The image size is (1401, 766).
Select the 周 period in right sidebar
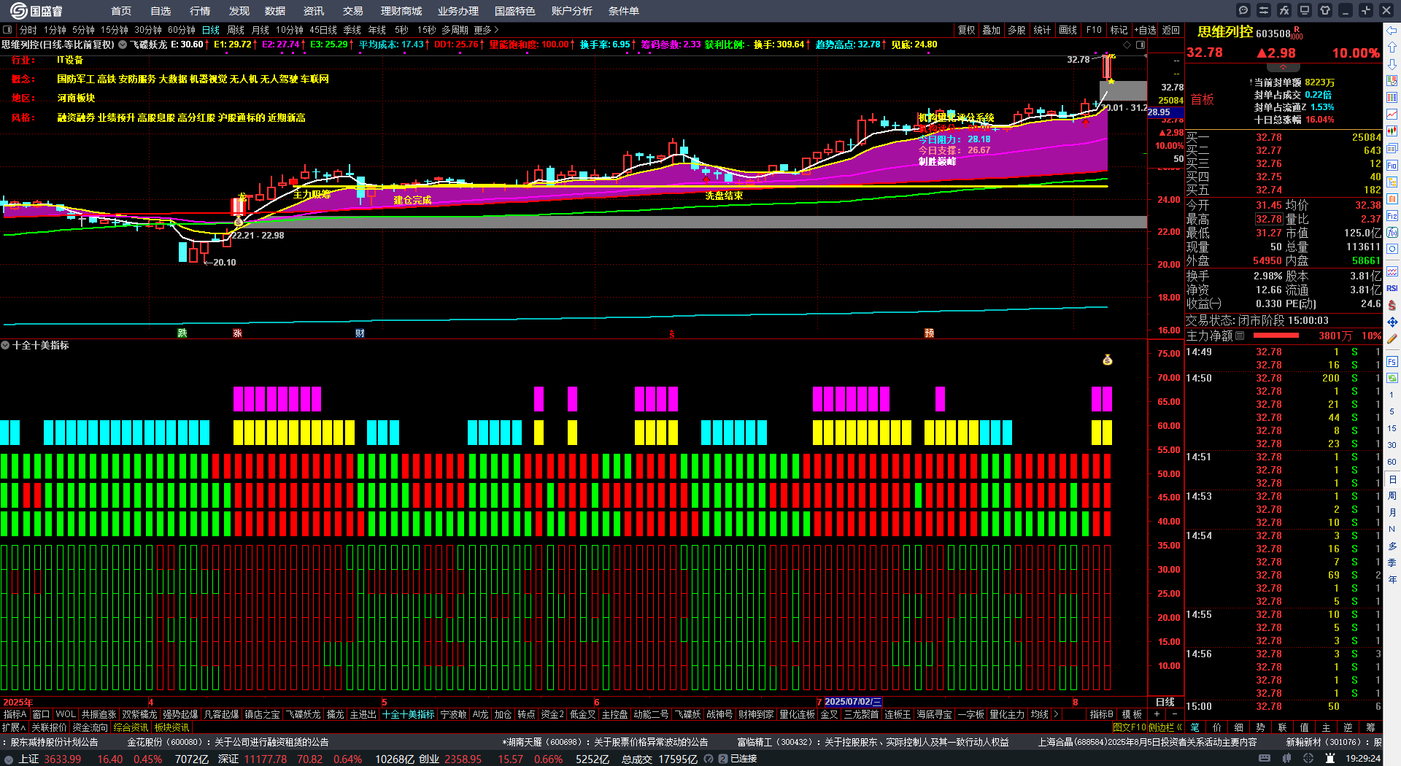pos(1392,496)
